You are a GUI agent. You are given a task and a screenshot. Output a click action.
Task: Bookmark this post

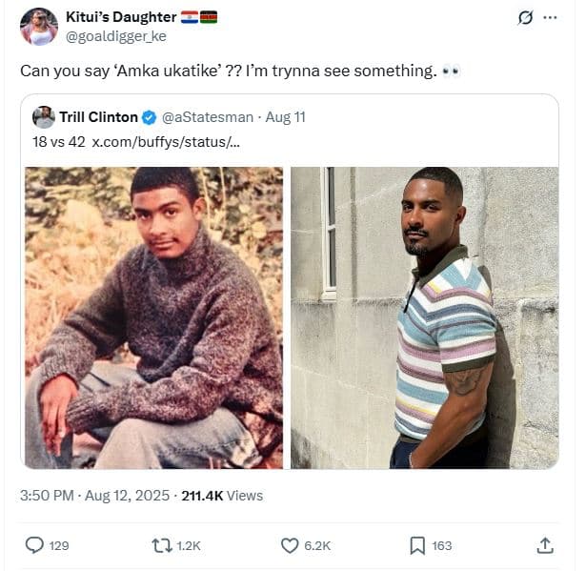coord(417,545)
